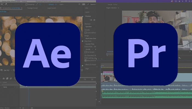Screen dimensions: 192x109
Task: Click the macOS Spotlight search icon
Action: (190, 1)
